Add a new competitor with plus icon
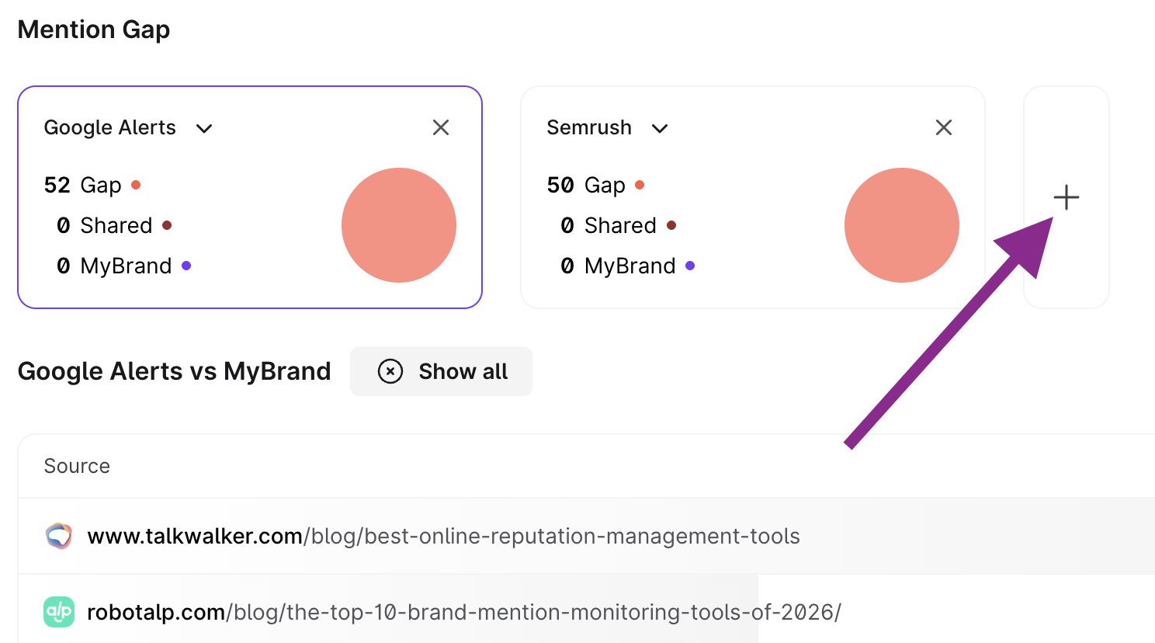Viewport: 1155px width, 643px height. [1066, 197]
